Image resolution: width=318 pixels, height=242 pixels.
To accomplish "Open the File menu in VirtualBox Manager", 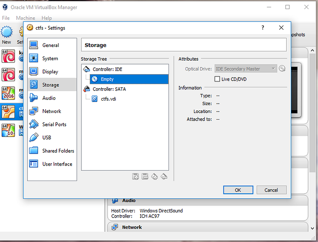I will (x=6, y=18).
